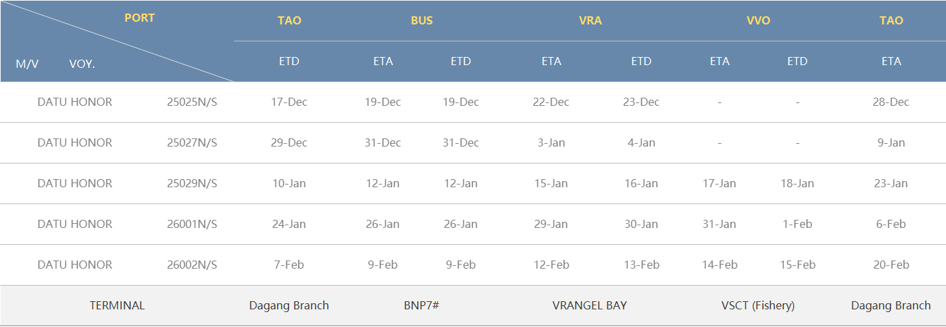Click the VSCT (Fishery) terminal cell
Screen dimensions: 946x327
click(758, 305)
